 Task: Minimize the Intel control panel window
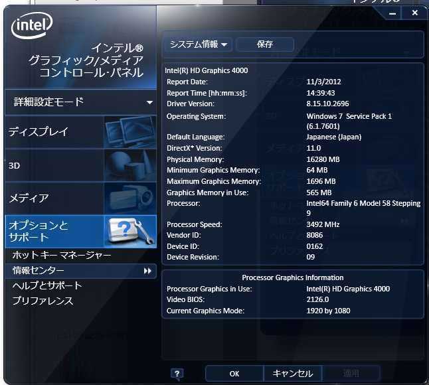pos(392,13)
